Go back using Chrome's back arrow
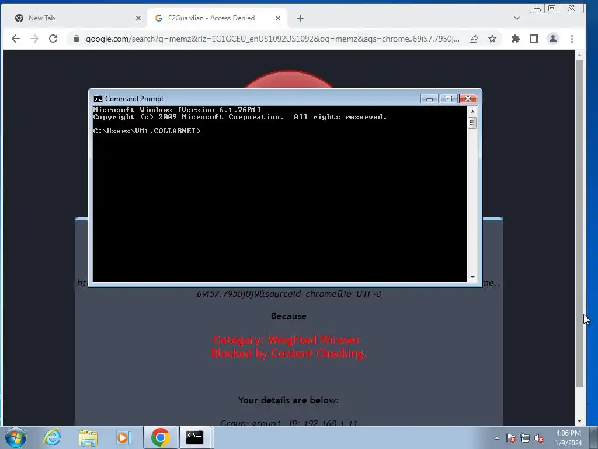The height and width of the screenshot is (449, 598). (16, 39)
